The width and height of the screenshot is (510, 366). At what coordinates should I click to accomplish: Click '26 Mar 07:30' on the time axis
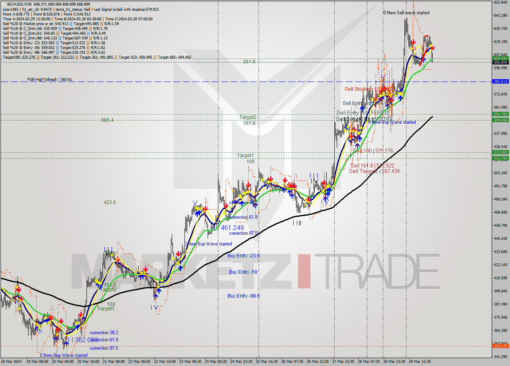click(x=292, y=362)
